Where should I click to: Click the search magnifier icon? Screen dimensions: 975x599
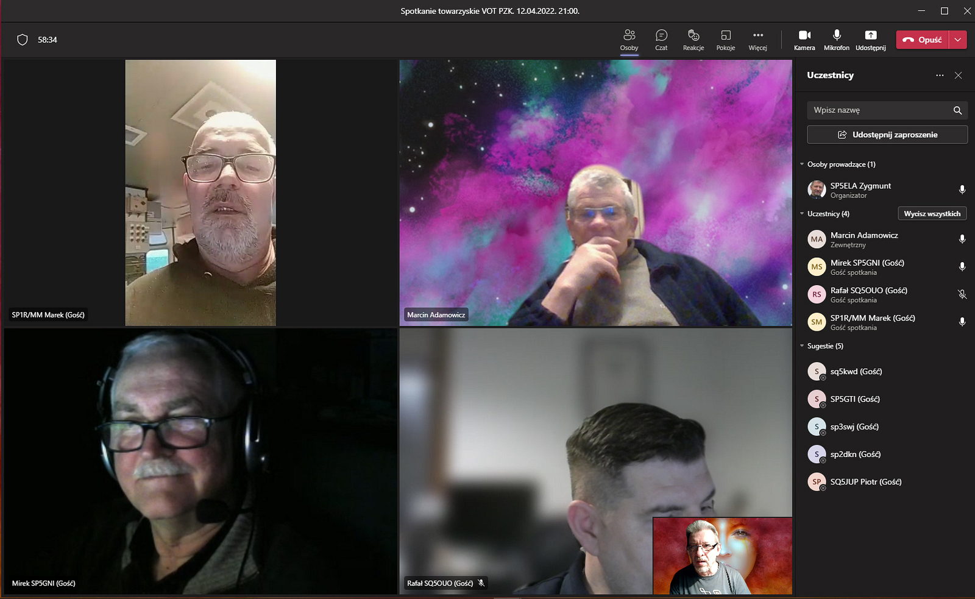tap(957, 110)
